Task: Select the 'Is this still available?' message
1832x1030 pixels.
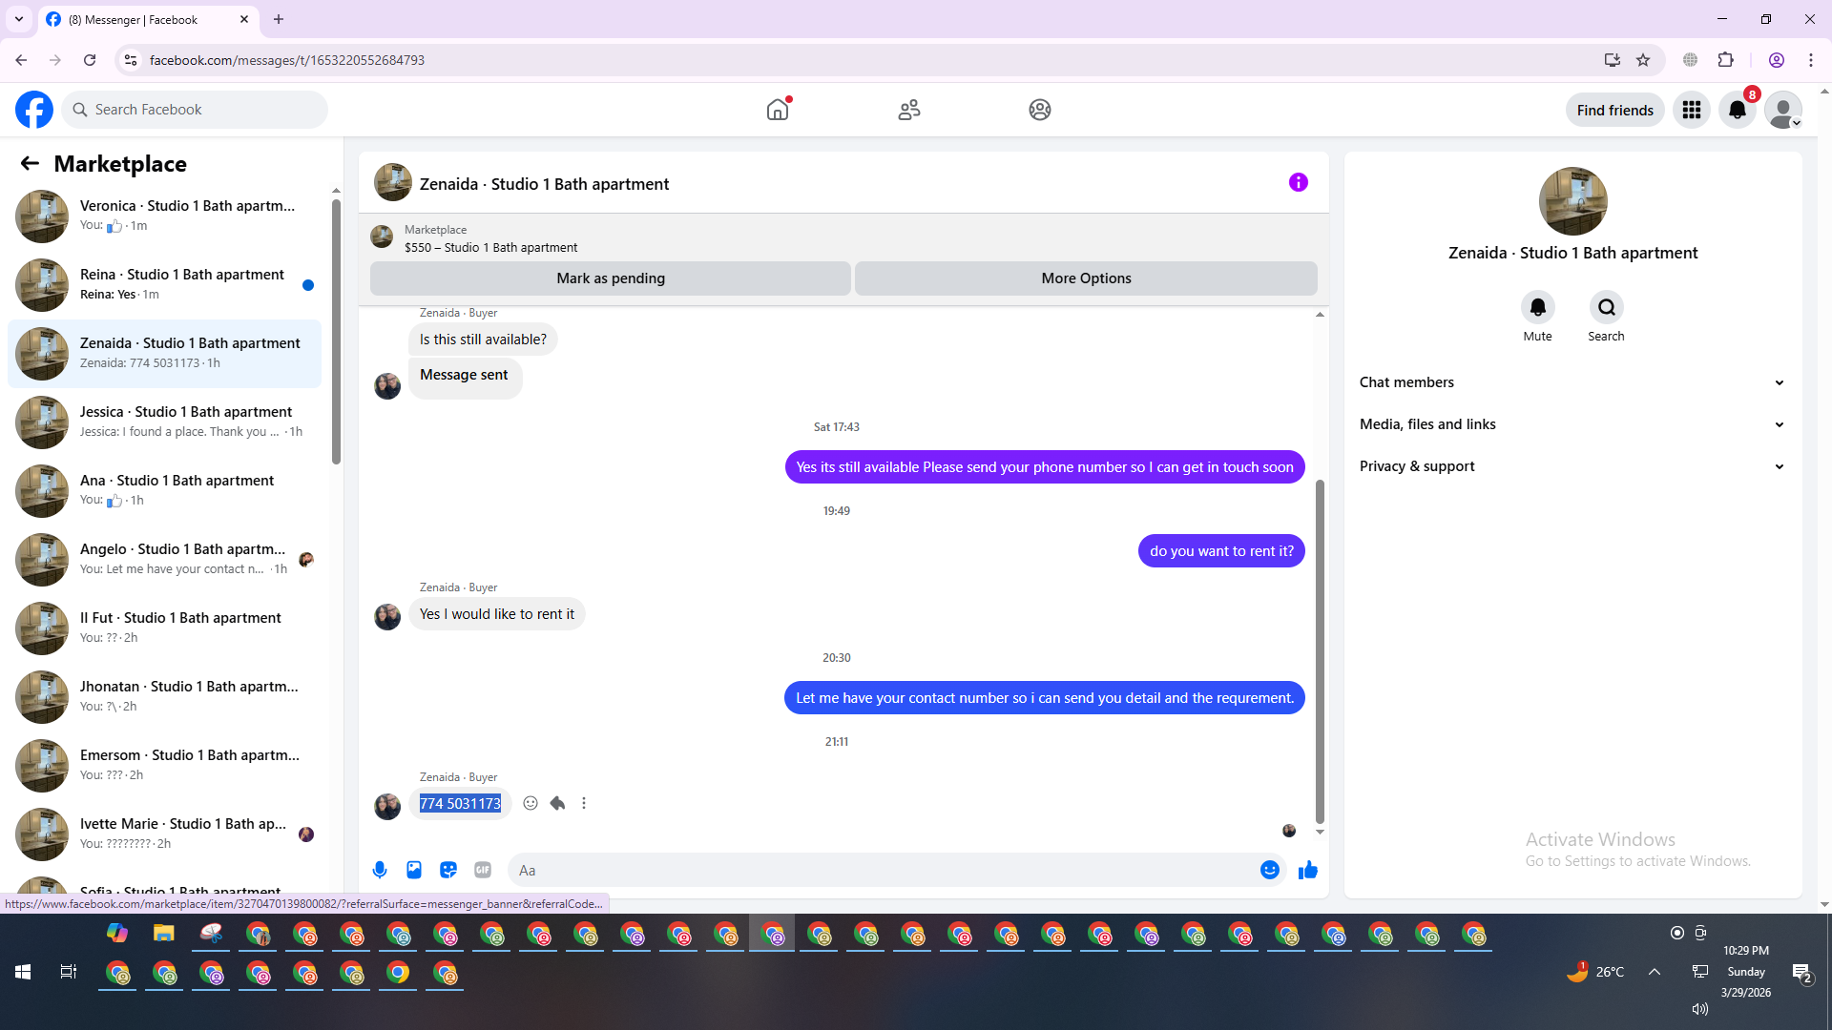Action: tap(483, 340)
